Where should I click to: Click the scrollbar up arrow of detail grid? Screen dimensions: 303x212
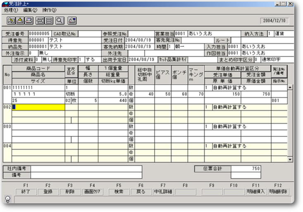[290, 87]
